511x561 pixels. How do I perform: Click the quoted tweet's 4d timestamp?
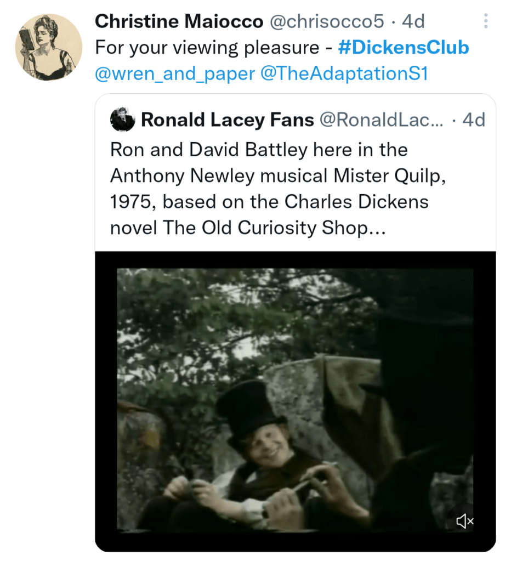474,120
